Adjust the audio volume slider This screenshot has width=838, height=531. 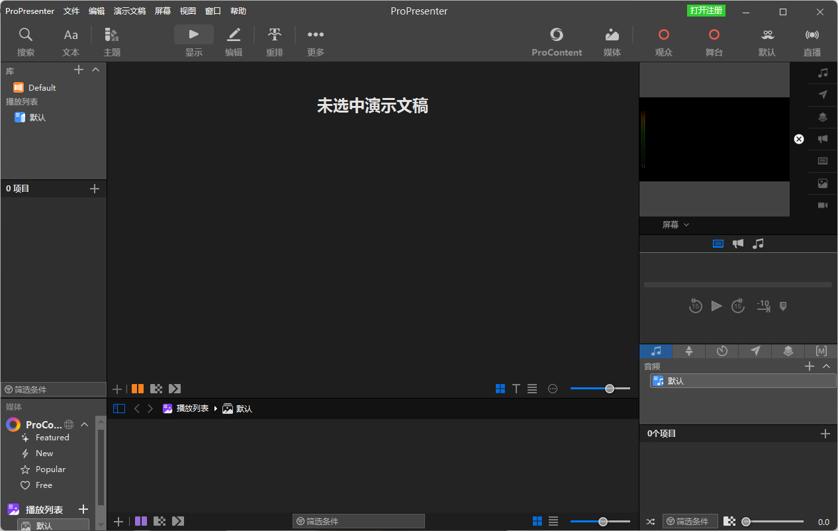(x=772, y=522)
